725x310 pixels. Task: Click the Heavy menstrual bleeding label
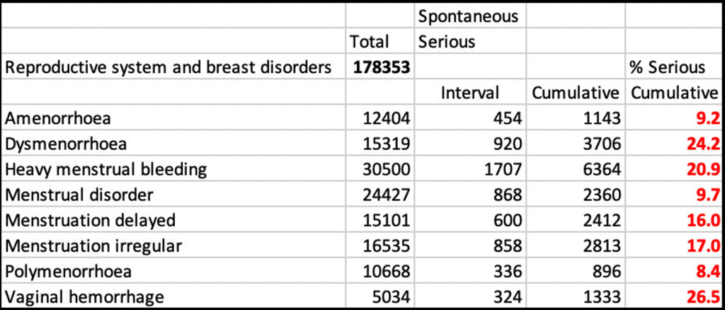tap(105, 169)
